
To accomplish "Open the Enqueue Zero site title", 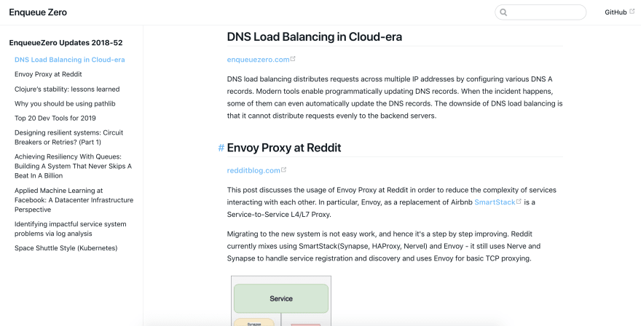I will tap(38, 12).
